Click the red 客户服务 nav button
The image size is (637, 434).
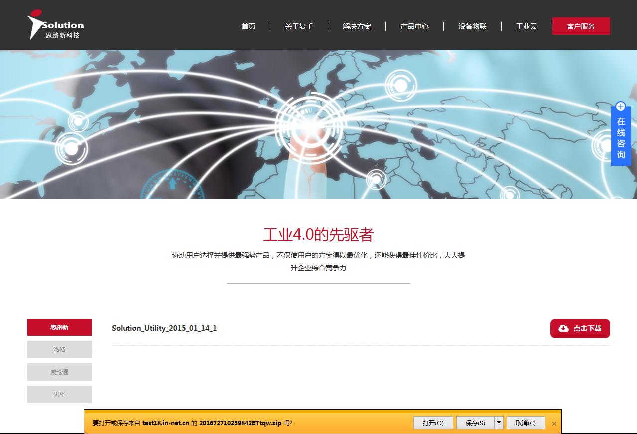pyautogui.click(x=581, y=26)
